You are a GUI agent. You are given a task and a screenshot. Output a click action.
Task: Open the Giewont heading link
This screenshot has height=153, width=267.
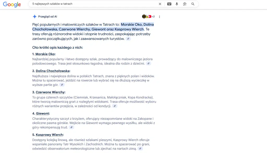43,113
